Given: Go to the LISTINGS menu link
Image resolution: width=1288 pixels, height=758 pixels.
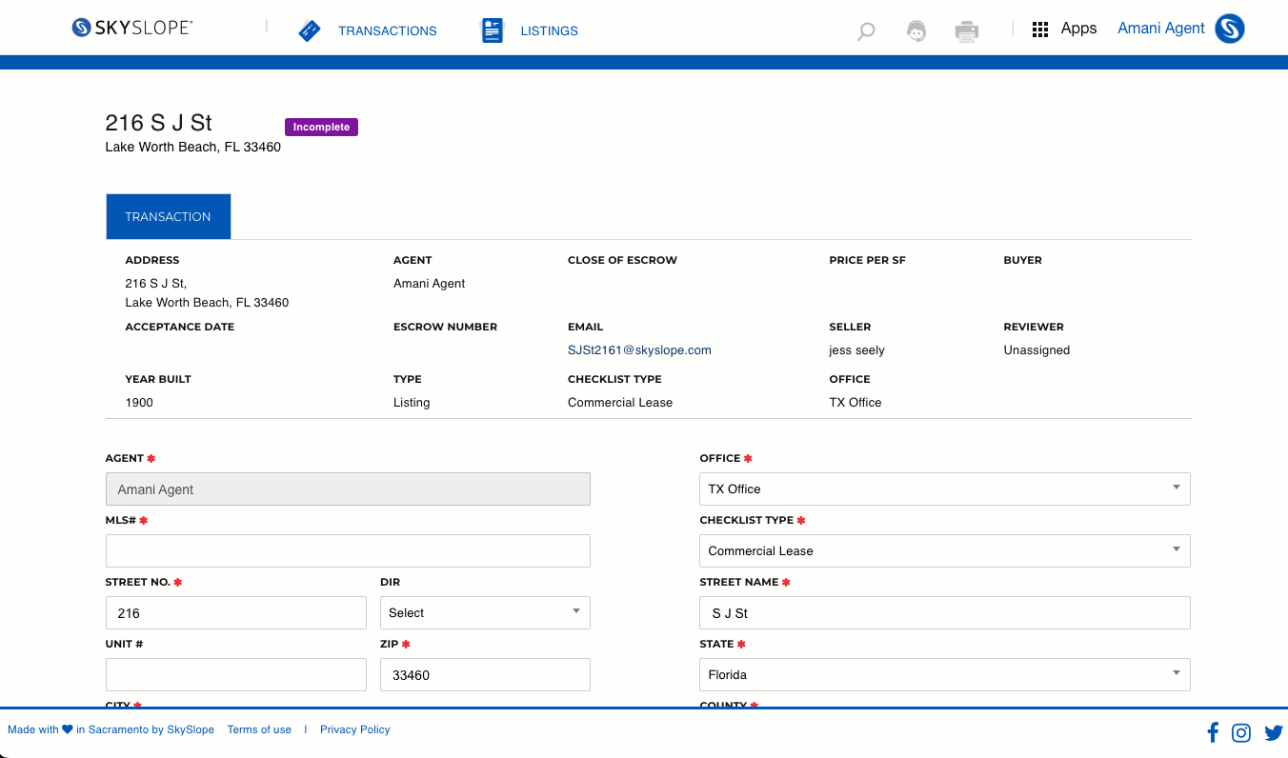Looking at the screenshot, I should (549, 30).
